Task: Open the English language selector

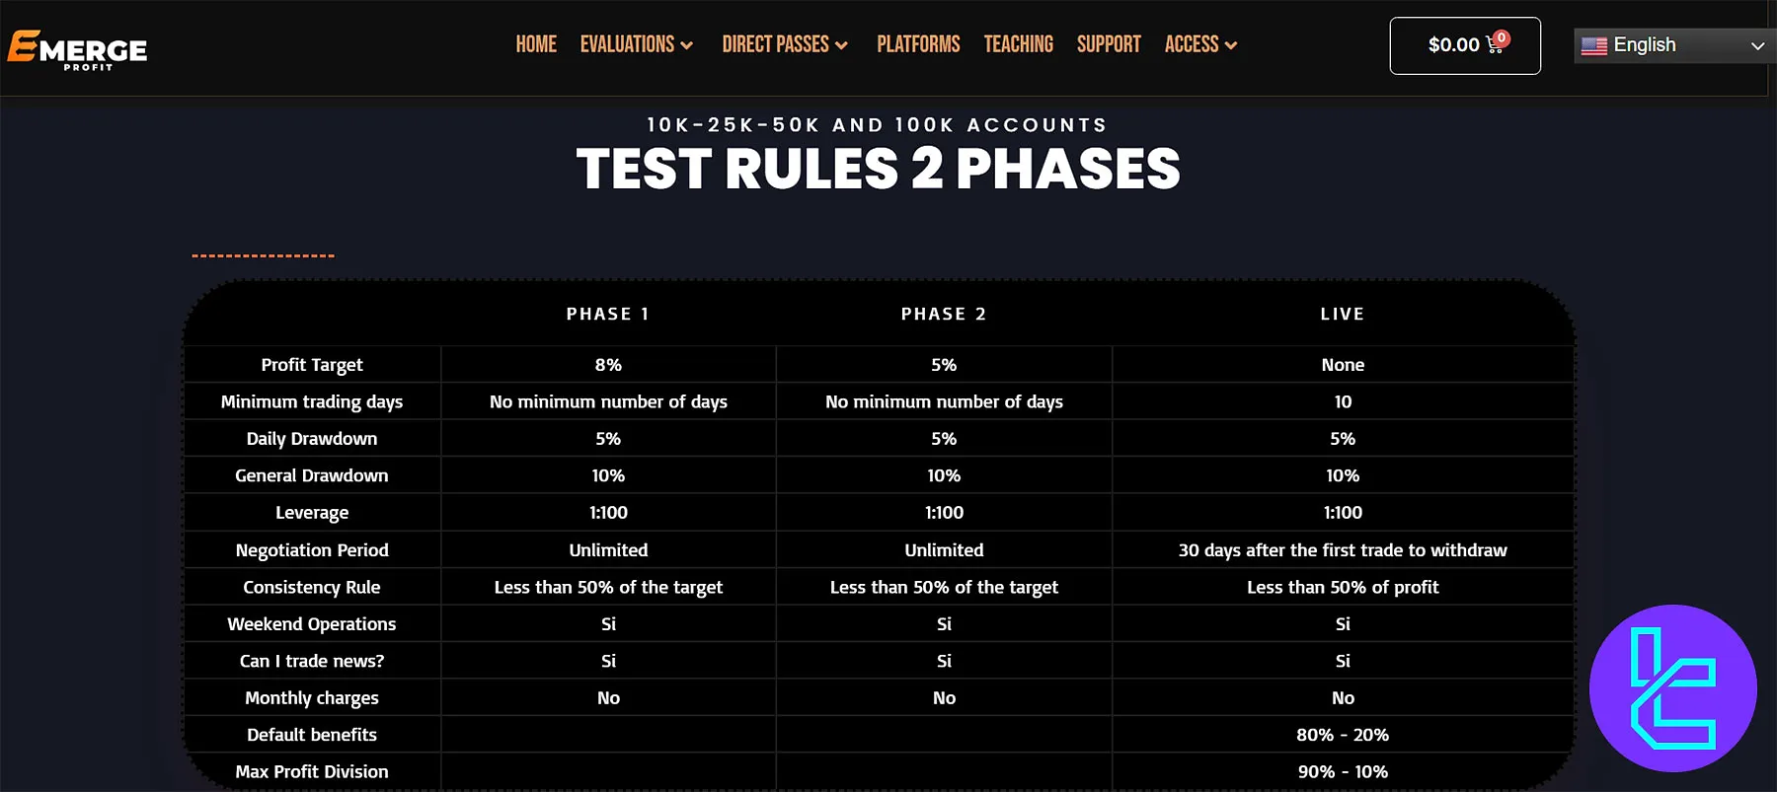Action: 1672,45
